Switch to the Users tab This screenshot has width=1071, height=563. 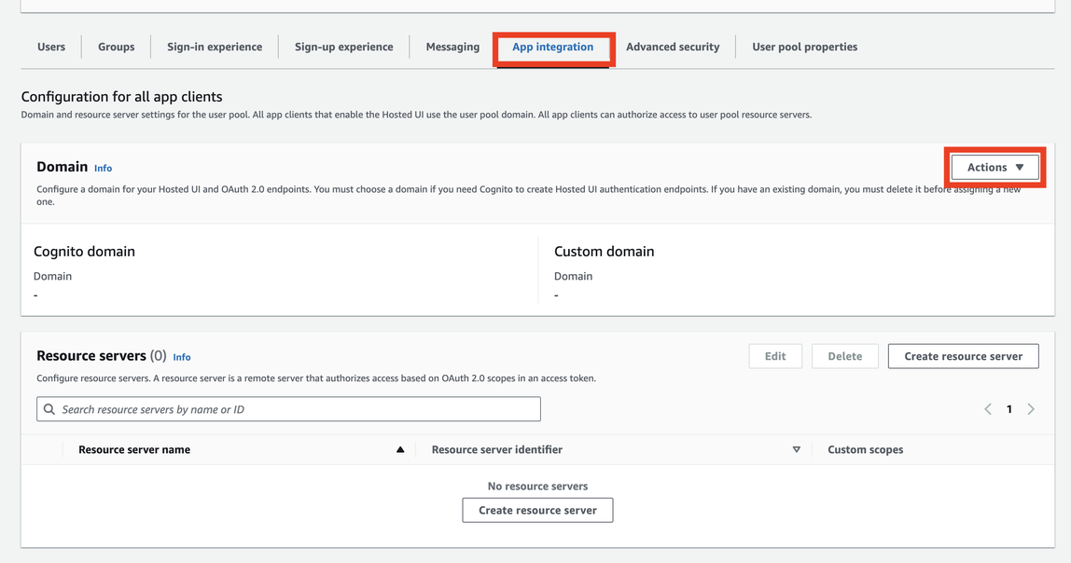[x=51, y=46]
